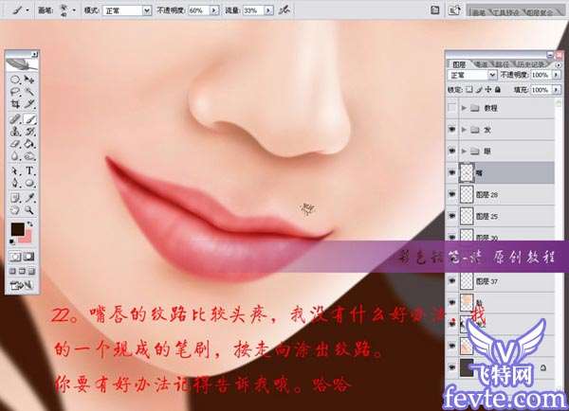Open the 画笔 tab in palette well
This screenshot has height=411, width=569.
(479, 12)
